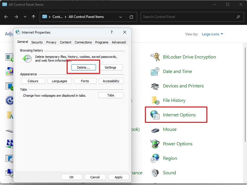Expand the recent locations dropdown arrow
Viewport: 247px width, 185px height.
pos(25,17)
